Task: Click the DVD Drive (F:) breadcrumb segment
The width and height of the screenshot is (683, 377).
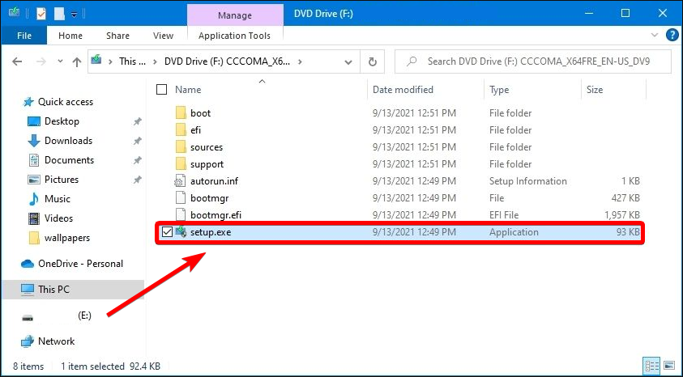Action: click(x=227, y=61)
